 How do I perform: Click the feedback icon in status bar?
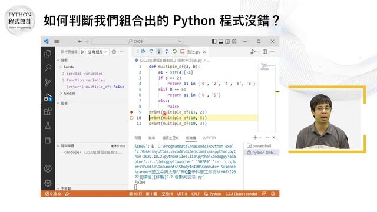tap(264, 194)
